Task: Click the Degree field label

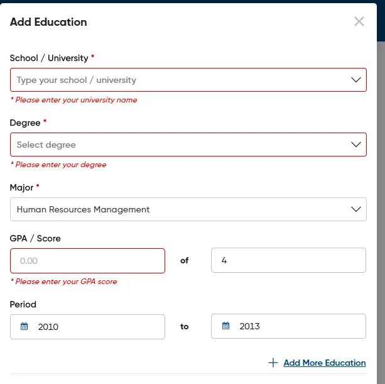Action: pyautogui.click(x=25, y=123)
